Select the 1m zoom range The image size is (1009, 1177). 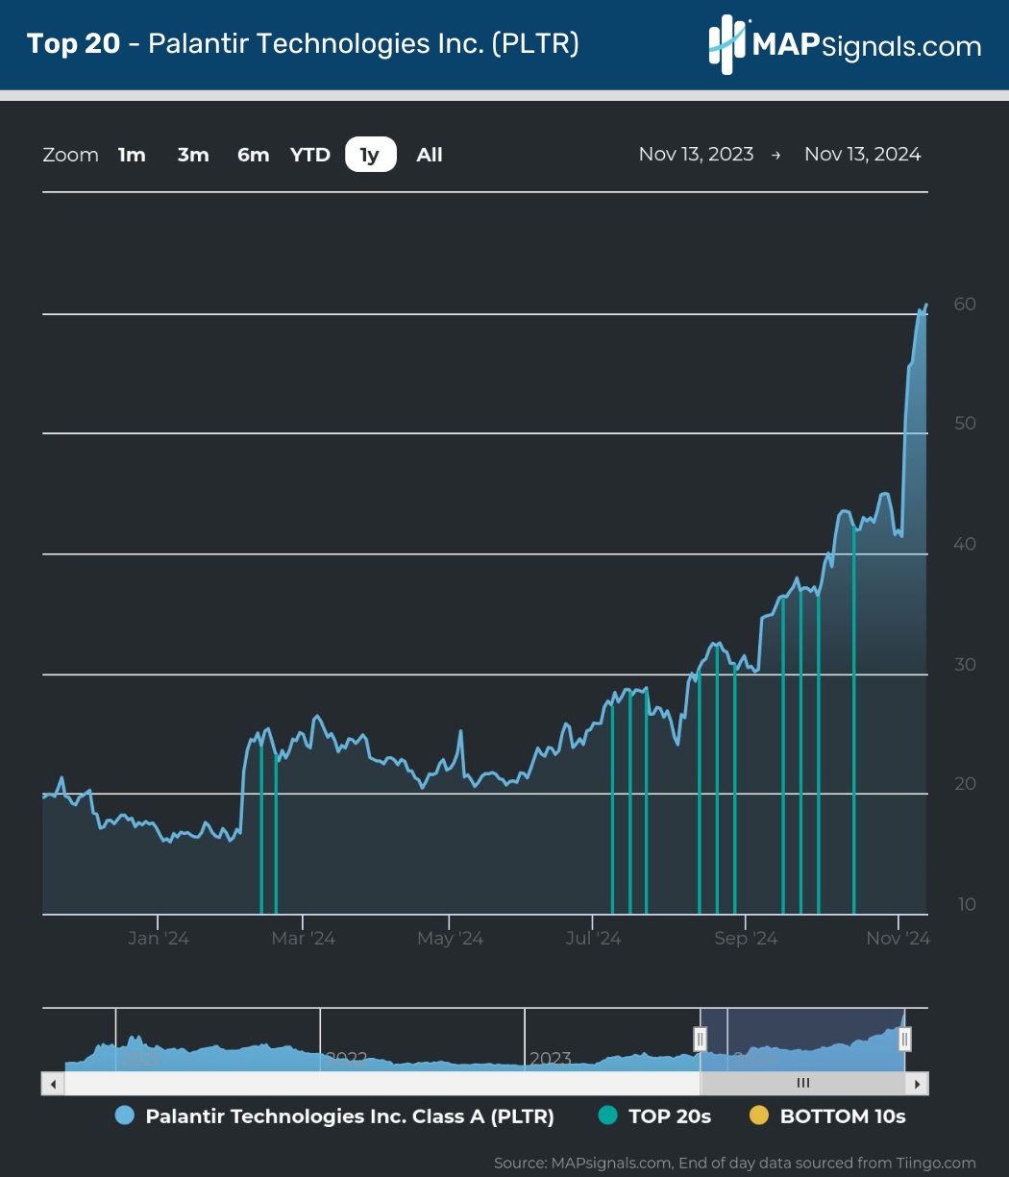(132, 155)
